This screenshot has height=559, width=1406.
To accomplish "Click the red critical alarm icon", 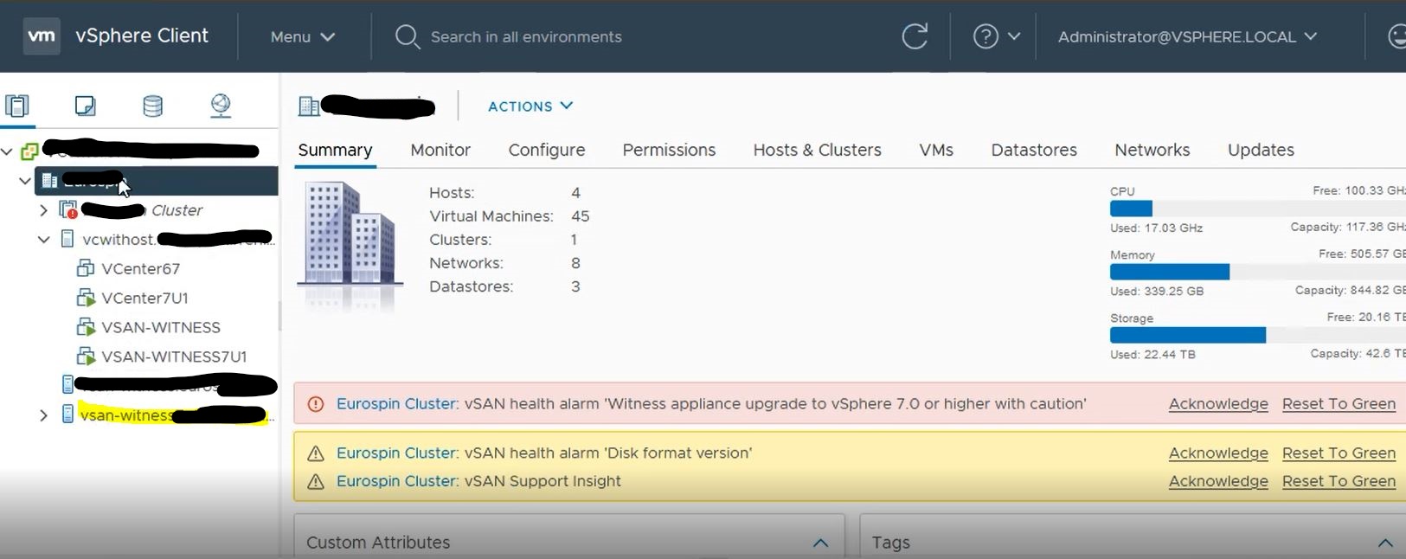I will click(x=316, y=404).
